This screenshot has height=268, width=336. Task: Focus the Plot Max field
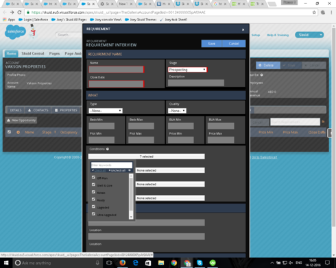click(x=141, y=139)
